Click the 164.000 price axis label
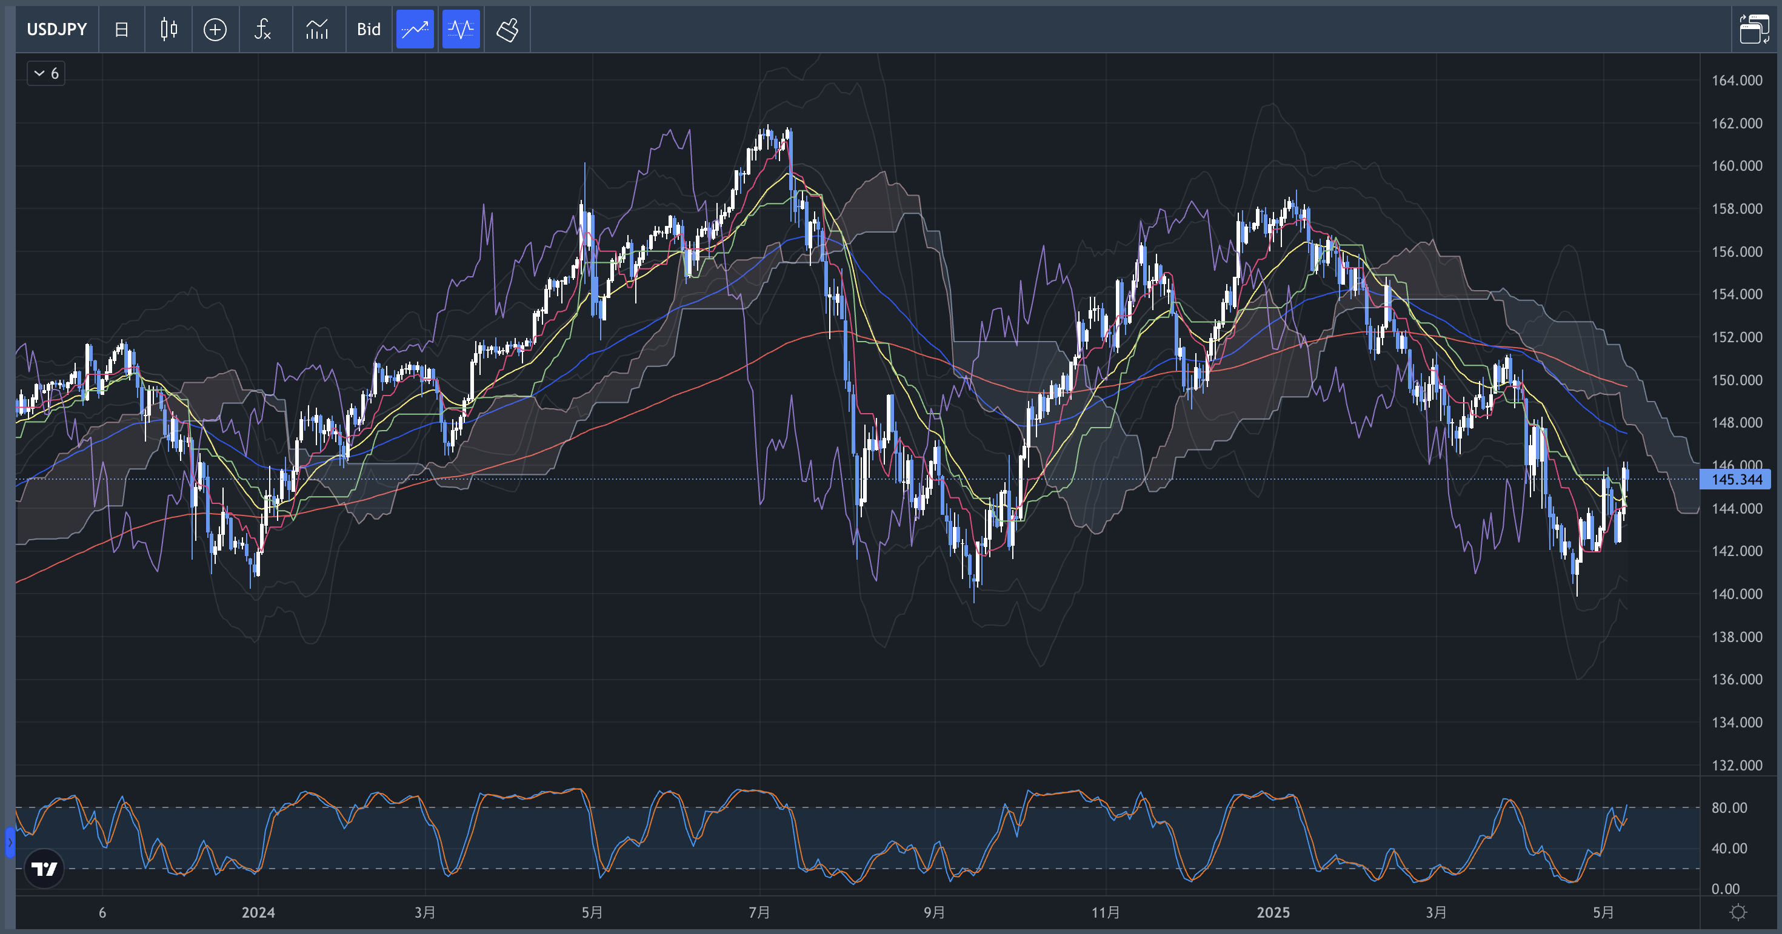Viewport: 1782px width, 934px height. [x=1737, y=80]
